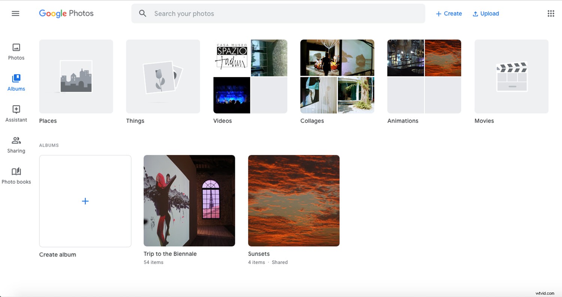Open the Movies collection card
The height and width of the screenshot is (297, 562).
511,76
